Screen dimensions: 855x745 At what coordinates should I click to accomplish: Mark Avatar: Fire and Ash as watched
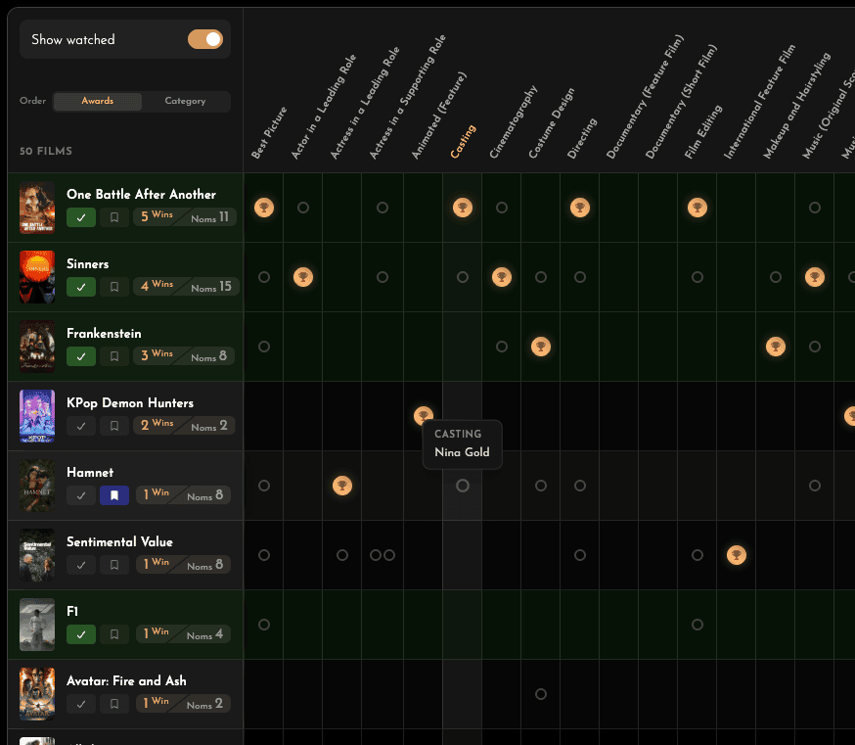(x=81, y=704)
